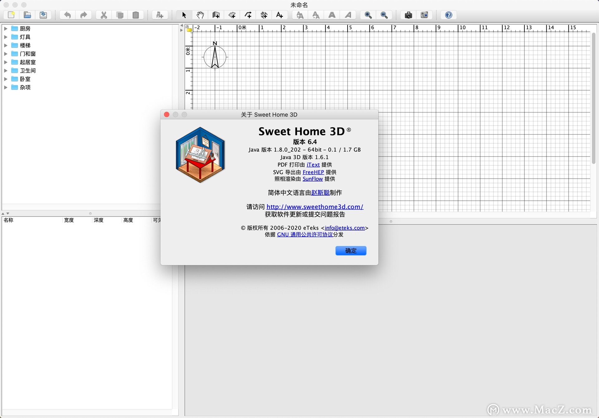Create a photo with camera icon

pos(408,15)
